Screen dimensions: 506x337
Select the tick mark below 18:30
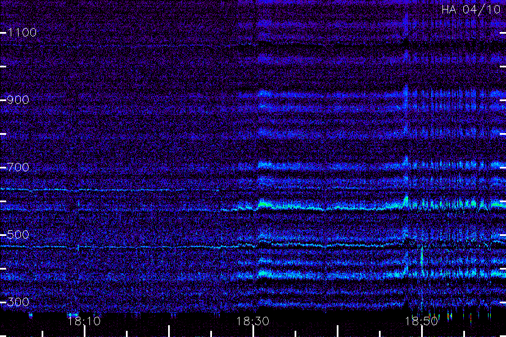pyautogui.click(x=253, y=331)
